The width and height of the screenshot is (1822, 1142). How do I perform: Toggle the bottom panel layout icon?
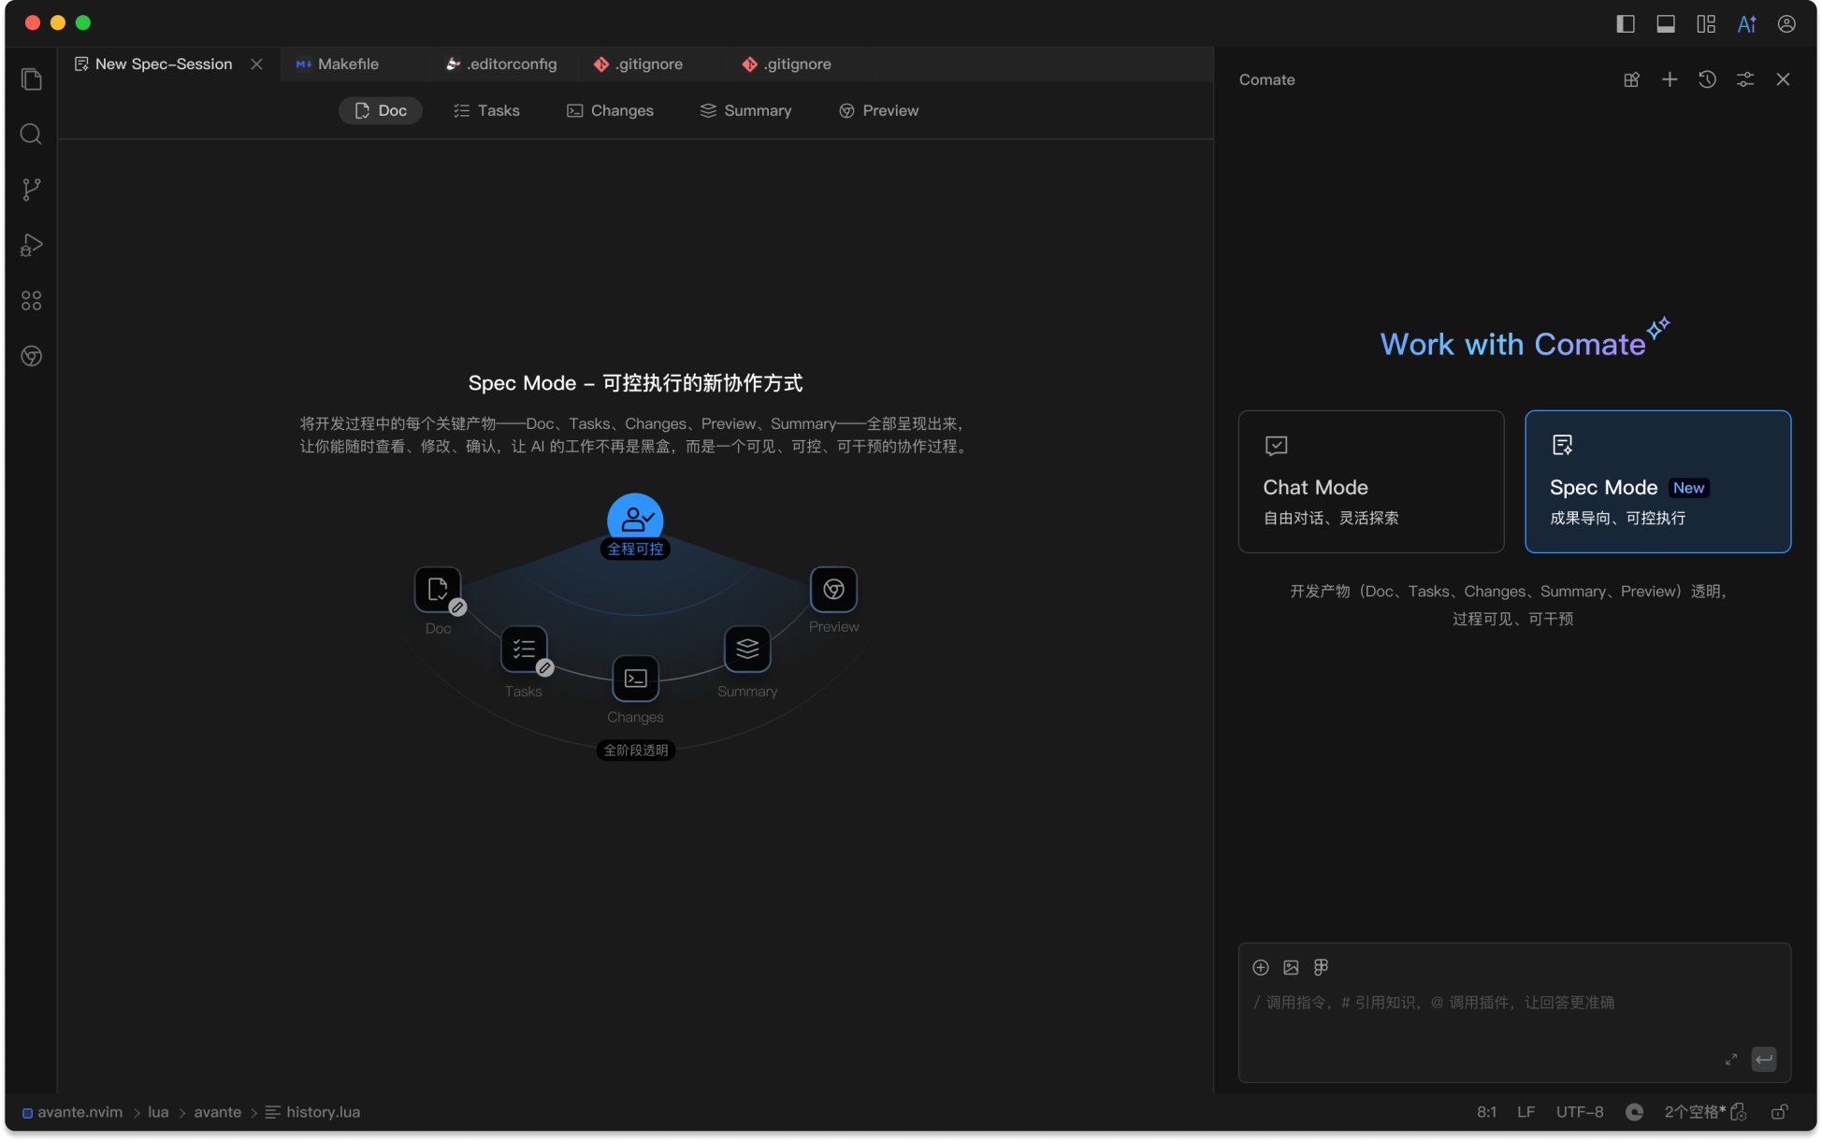click(x=1666, y=23)
